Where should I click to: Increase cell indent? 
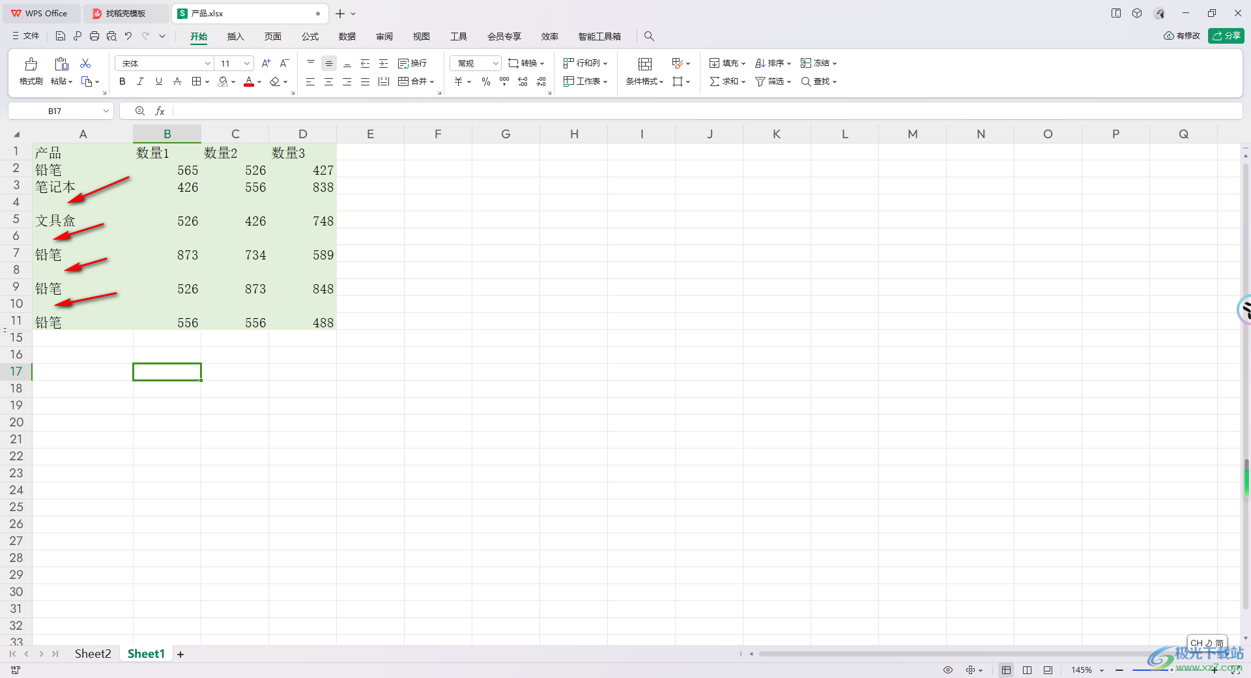point(384,63)
